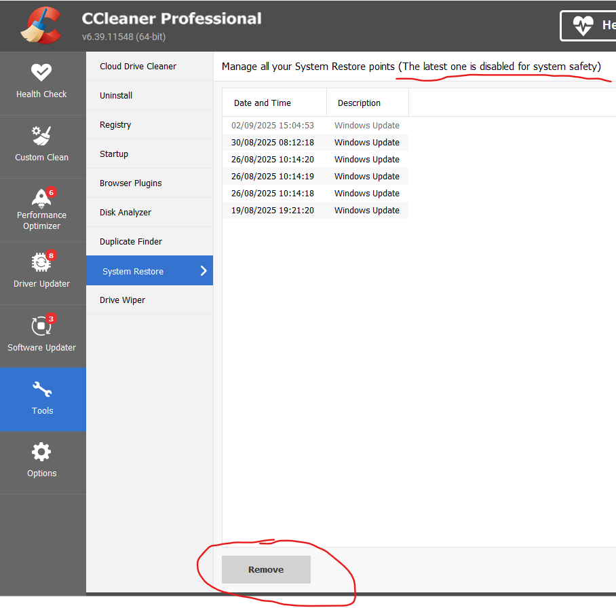Viewport: 616px width, 608px height.
Task: Open Disk Analyzer tool
Action: pyautogui.click(x=126, y=213)
